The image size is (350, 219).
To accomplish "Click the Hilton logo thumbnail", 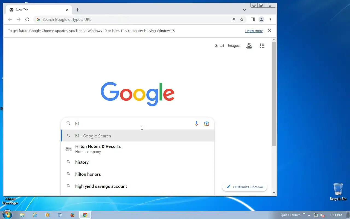I will click(x=68, y=149).
